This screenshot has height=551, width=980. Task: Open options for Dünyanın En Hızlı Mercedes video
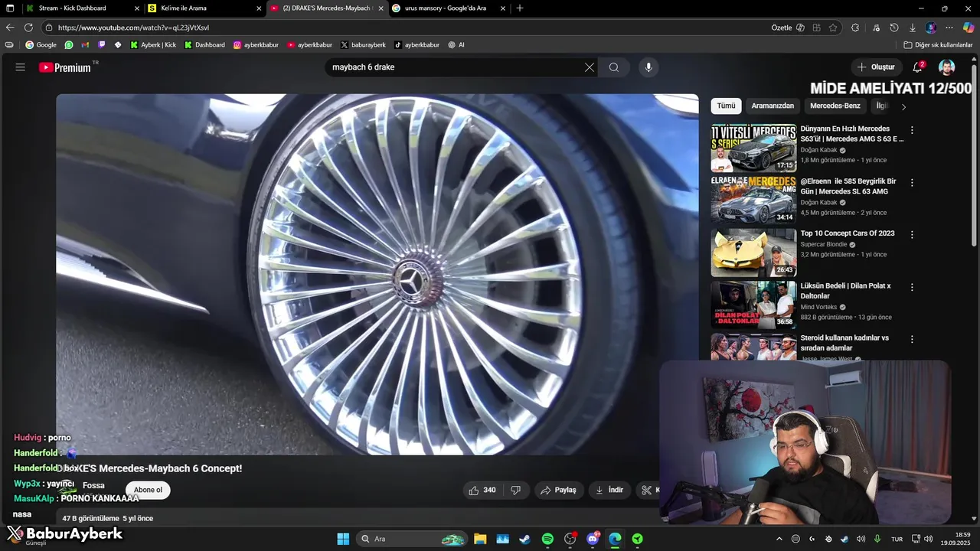[x=912, y=130]
